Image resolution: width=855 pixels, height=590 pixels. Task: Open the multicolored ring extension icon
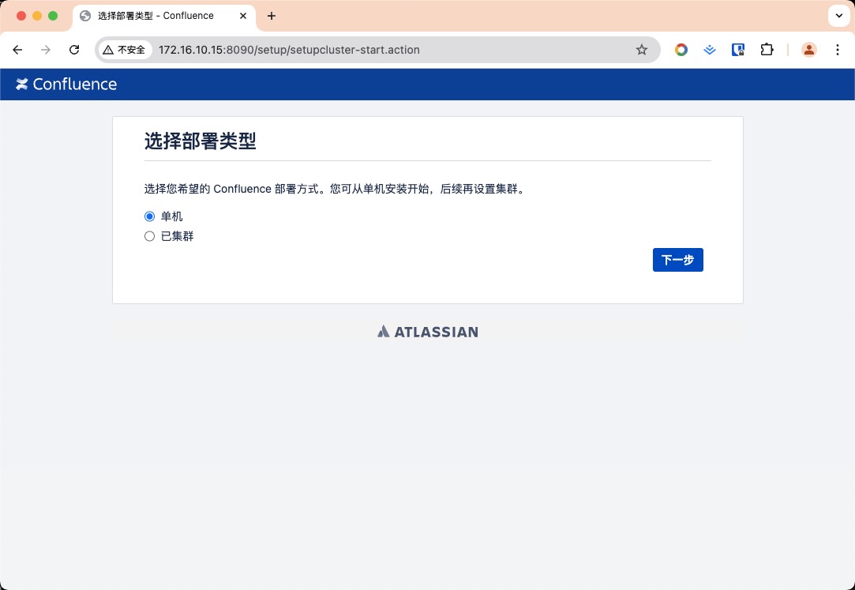click(x=681, y=50)
